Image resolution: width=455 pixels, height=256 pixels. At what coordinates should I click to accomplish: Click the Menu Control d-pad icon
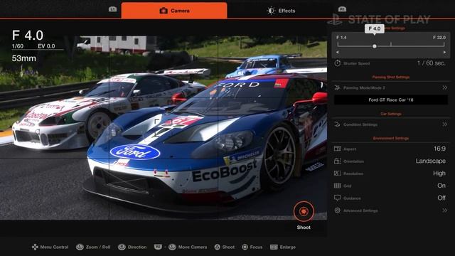pos(35,247)
